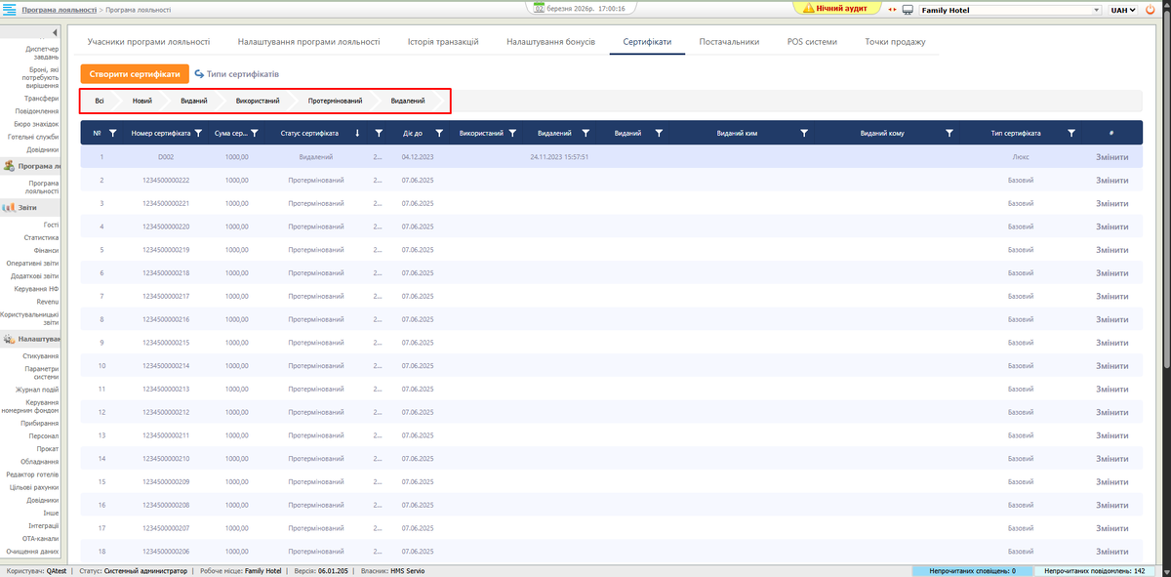1171x577 pixels.
Task: Open the hamburger menu icon at top left
Action: tap(10, 9)
